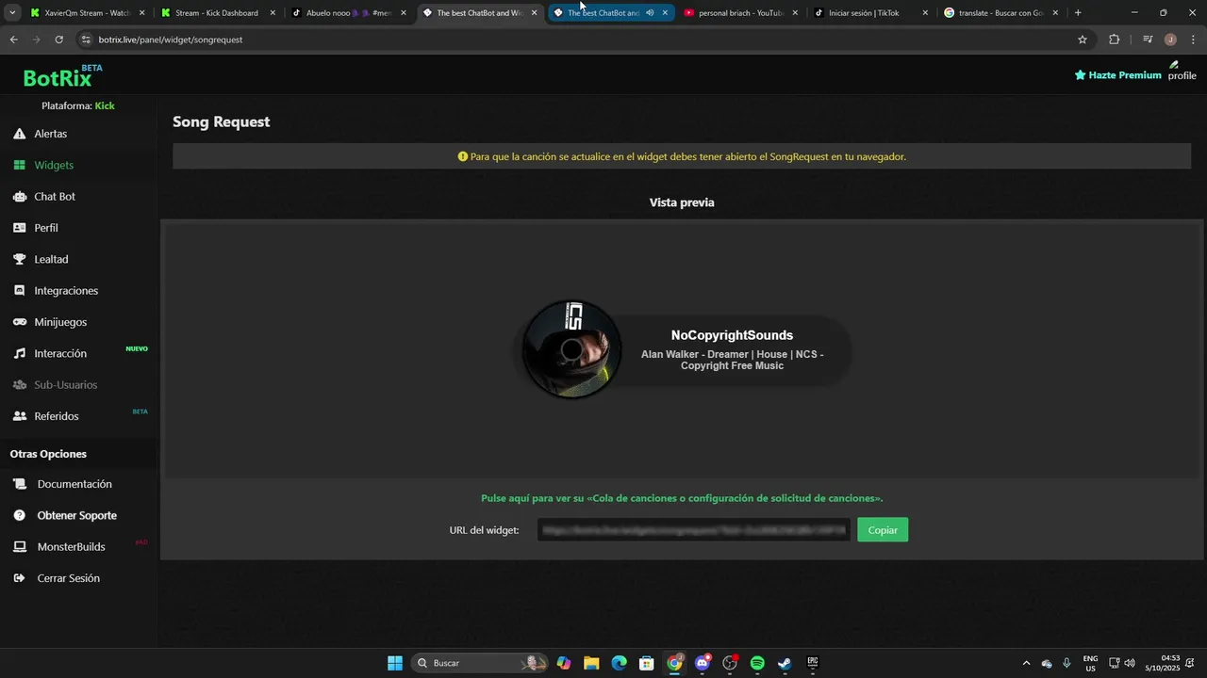
Task: Open the tab search dropdown
Action: (12, 13)
